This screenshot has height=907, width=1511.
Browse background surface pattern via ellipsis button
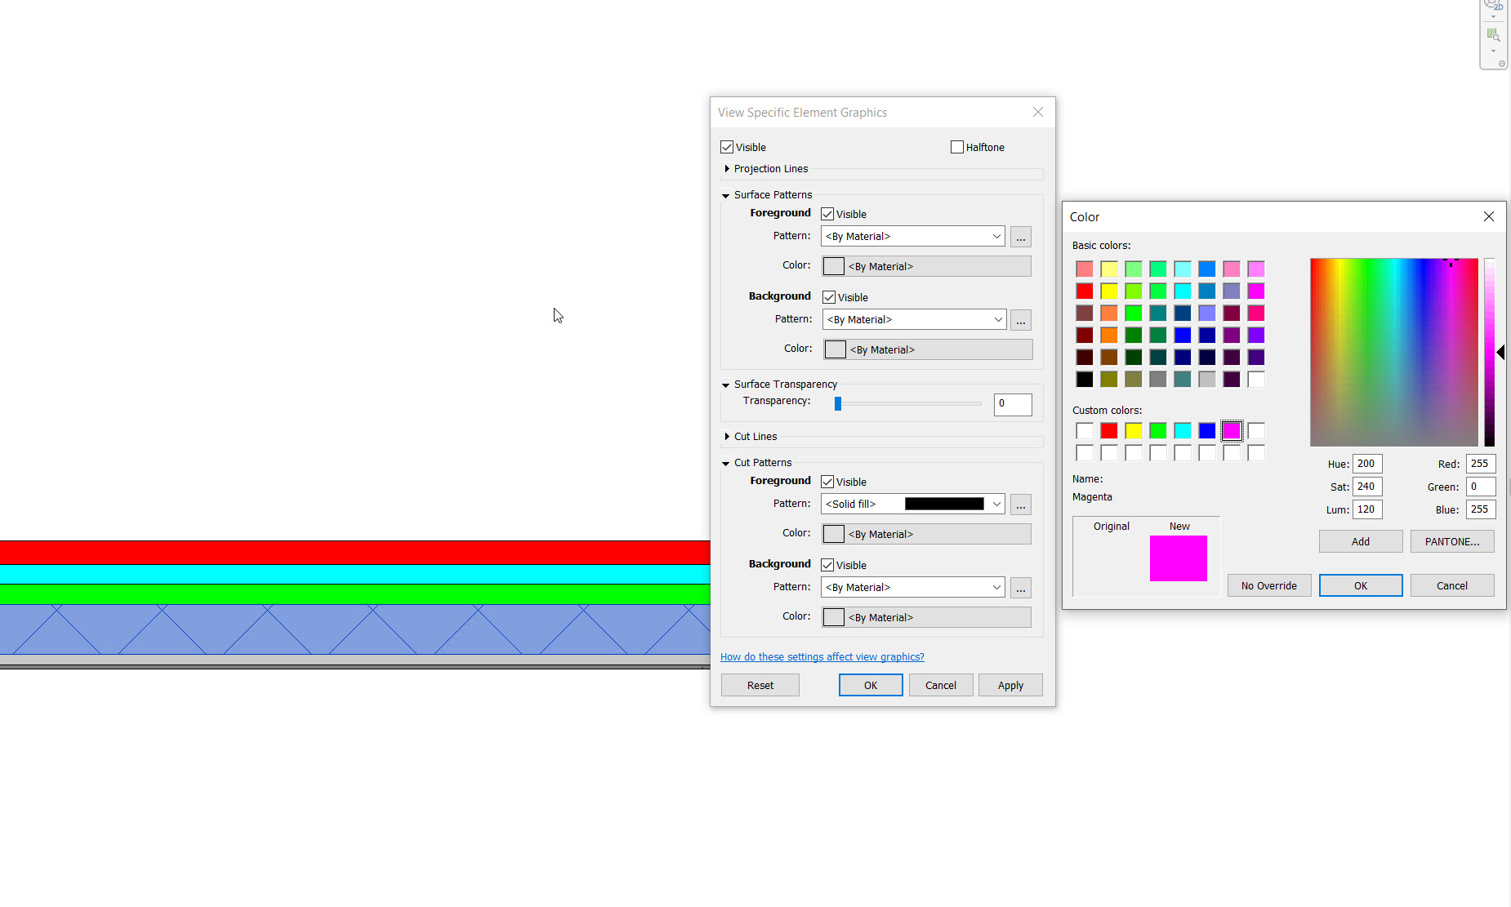[1020, 320]
